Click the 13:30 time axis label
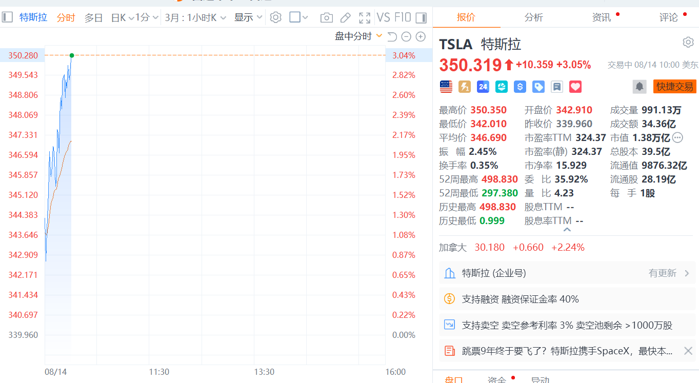Viewport: 699px width, 383px height. coord(264,372)
